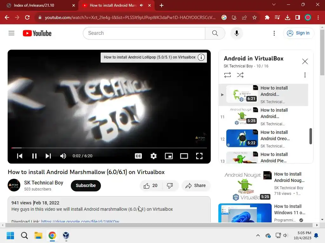Open media controls in Chrome toolbar

coord(277,18)
